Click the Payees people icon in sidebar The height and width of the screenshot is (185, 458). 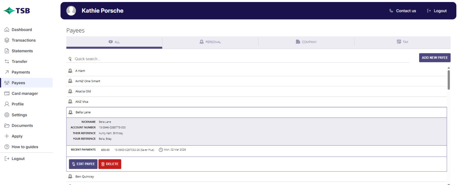[x=7, y=83]
